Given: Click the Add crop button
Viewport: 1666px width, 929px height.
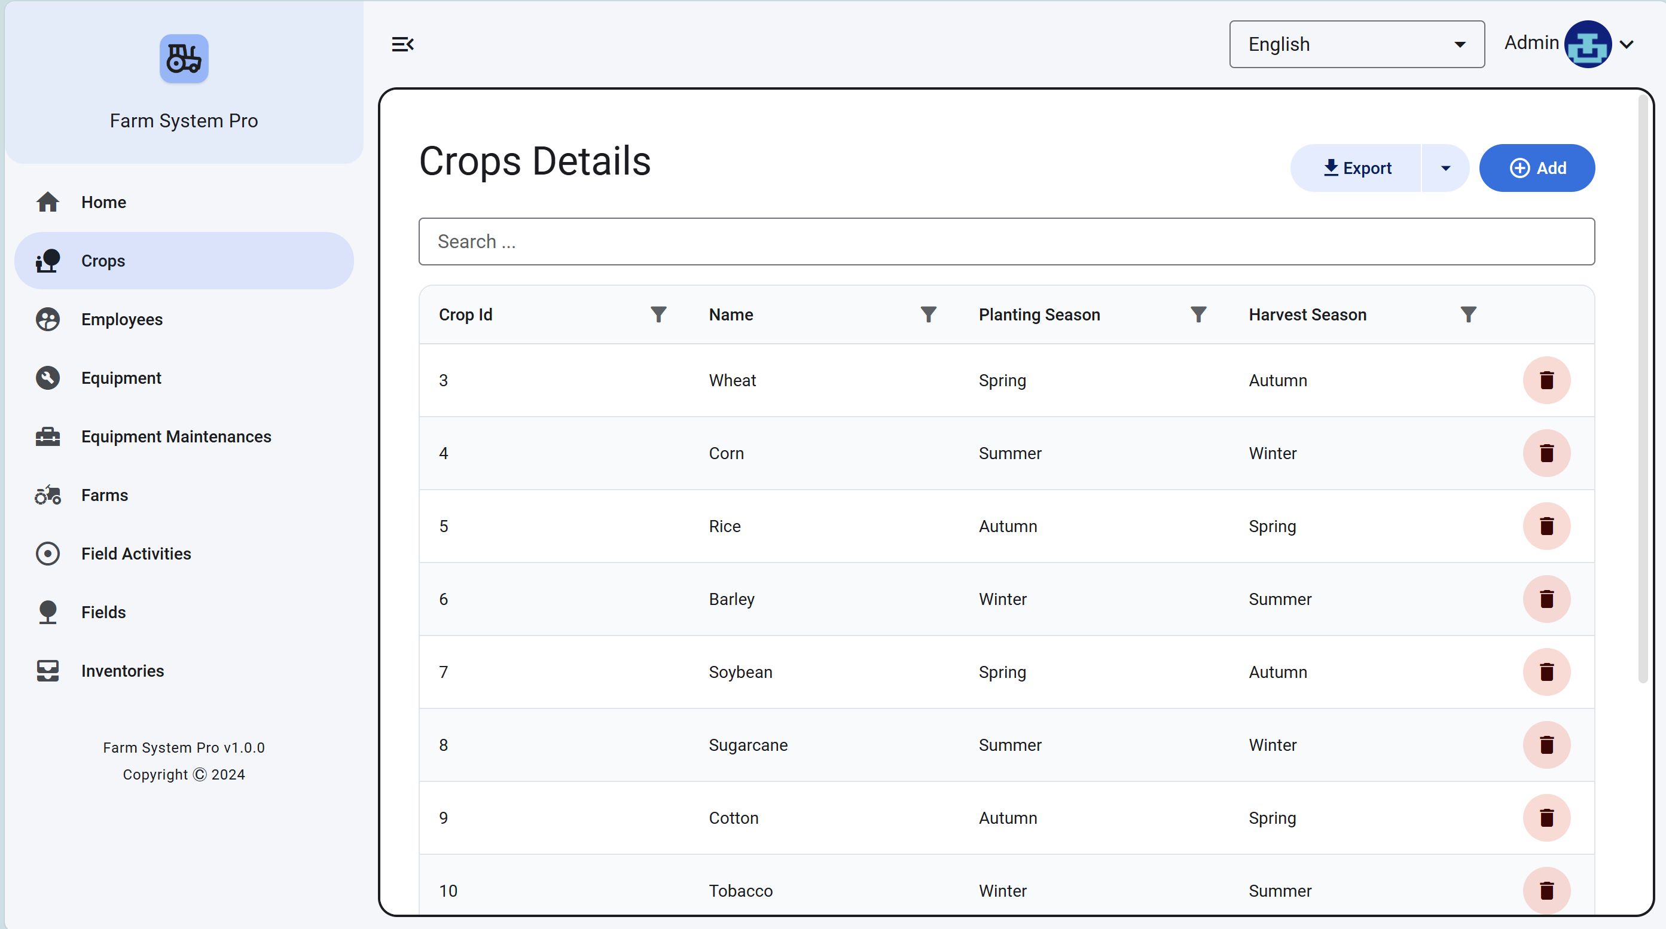Looking at the screenshot, I should point(1537,168).
